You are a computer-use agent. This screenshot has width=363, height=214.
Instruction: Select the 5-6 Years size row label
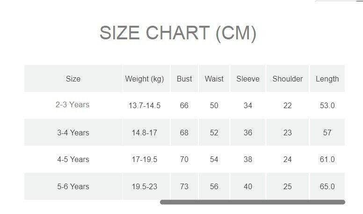pos(73,187)
